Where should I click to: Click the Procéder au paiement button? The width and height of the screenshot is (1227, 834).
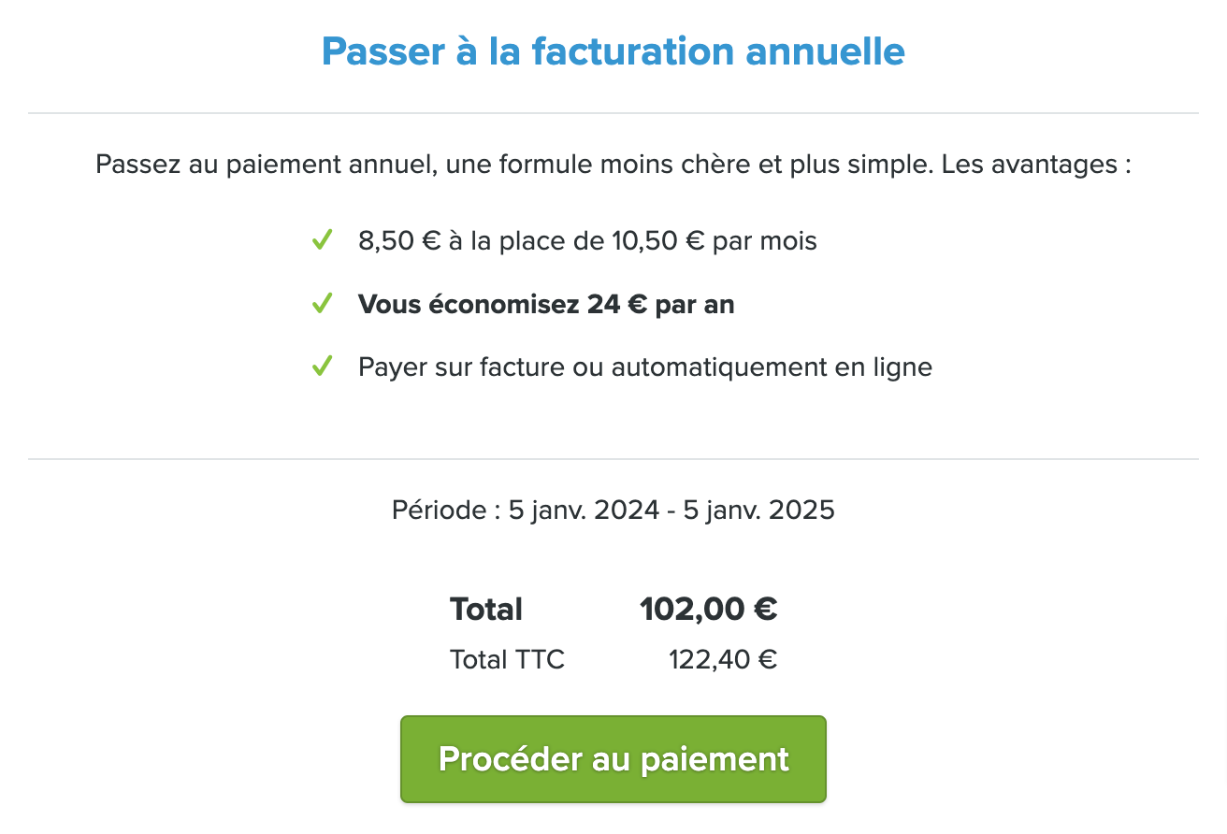click(613, 759)
